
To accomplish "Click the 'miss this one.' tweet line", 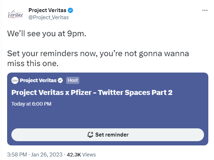I will [x=33, y=64].
